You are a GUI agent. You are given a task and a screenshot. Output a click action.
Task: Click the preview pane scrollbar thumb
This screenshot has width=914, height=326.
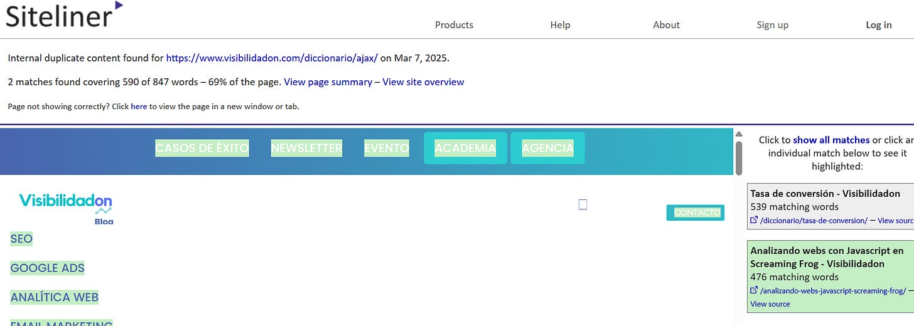pos(739,157)
